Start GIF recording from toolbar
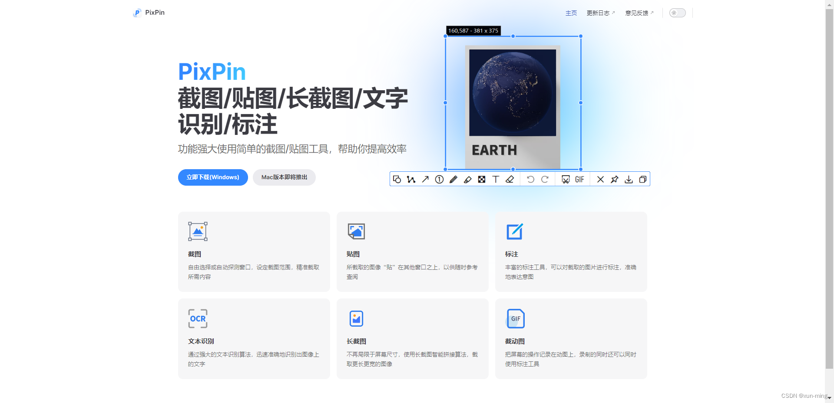The image size is (834, 403). click(579, 179)
